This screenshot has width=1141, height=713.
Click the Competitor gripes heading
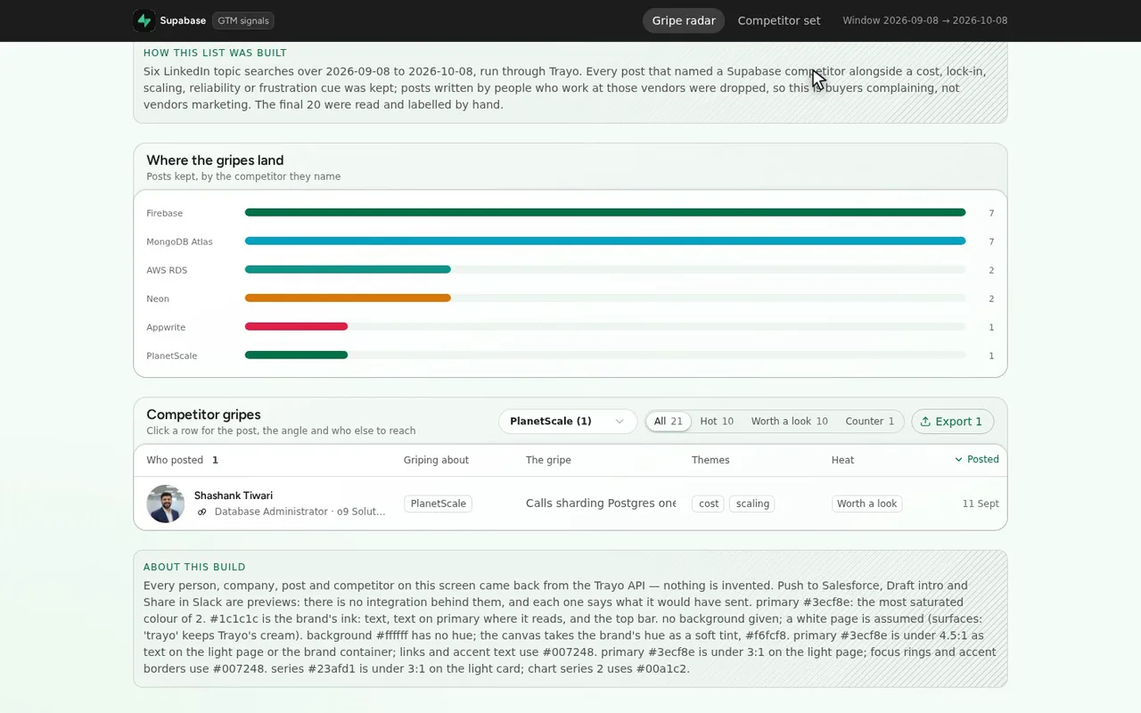coord(203,414)
